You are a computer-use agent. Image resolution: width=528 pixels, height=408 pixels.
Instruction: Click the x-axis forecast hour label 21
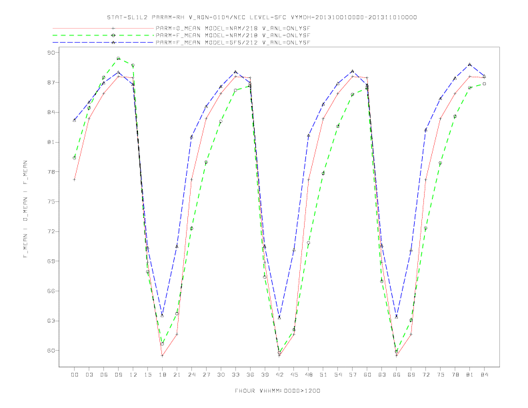pyautogui.click(x=177, y=375)
